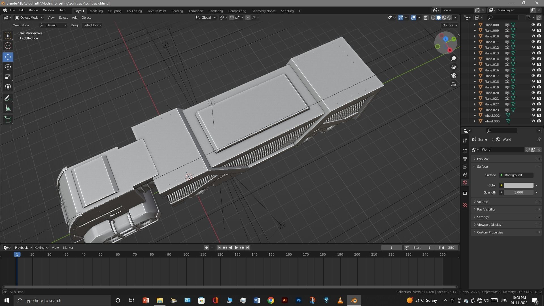544x306 pixels.
Task: Open the Texture properties tab
Action: 465,205
